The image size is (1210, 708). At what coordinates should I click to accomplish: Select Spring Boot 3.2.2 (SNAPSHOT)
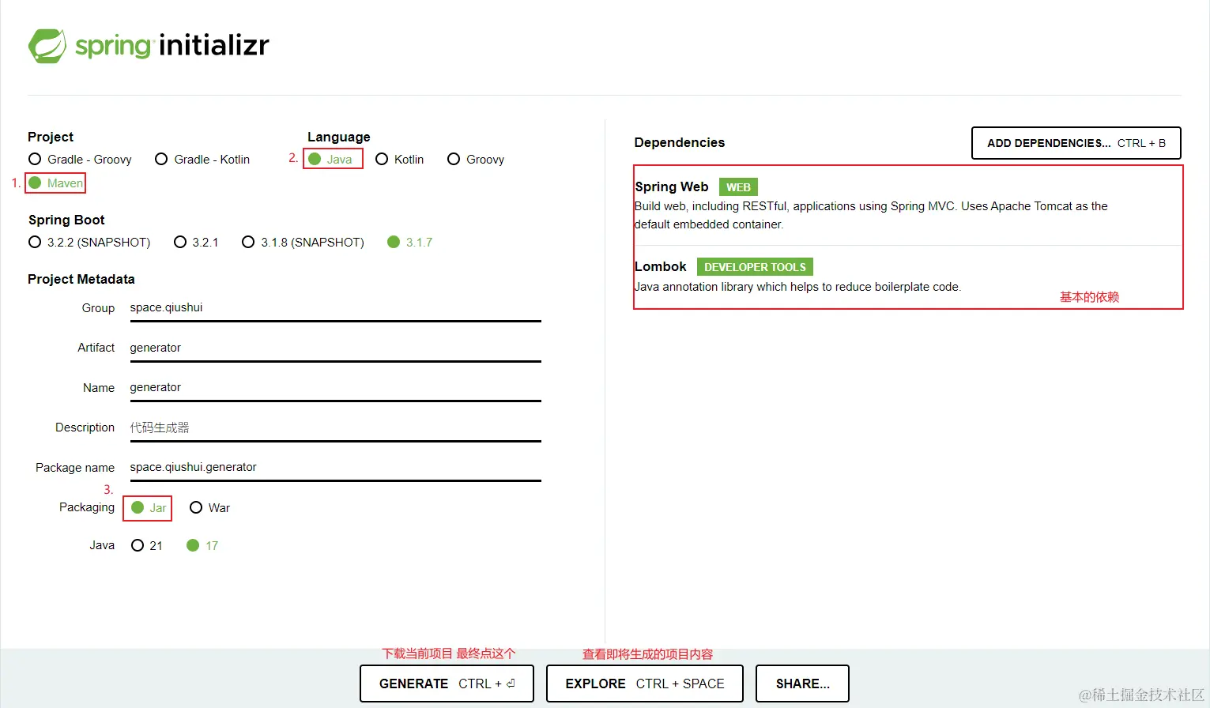[x=89, y=243]
